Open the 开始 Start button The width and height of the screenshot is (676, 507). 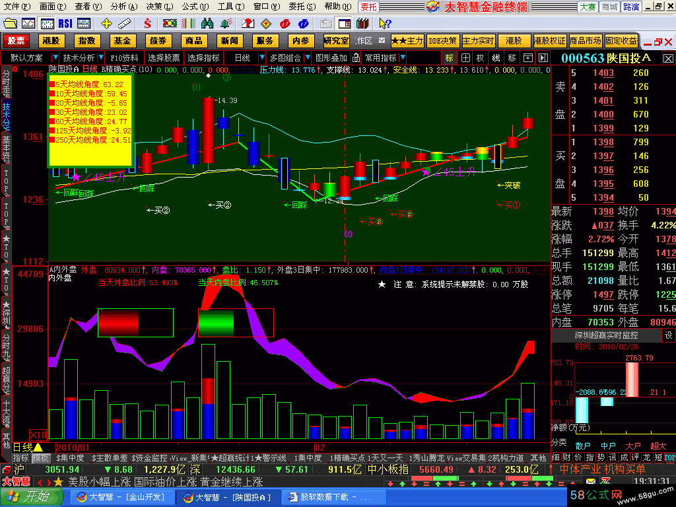(x=32, y=496)
